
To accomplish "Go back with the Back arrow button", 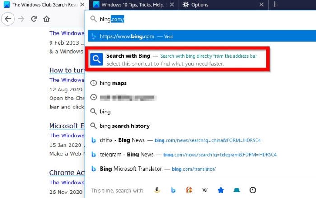I will 8,19.
